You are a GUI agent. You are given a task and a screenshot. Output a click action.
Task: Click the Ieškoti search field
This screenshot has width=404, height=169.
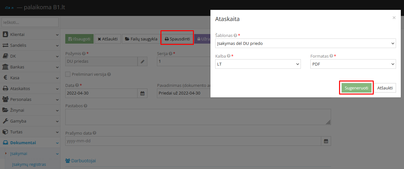click(x=30, y=22)
